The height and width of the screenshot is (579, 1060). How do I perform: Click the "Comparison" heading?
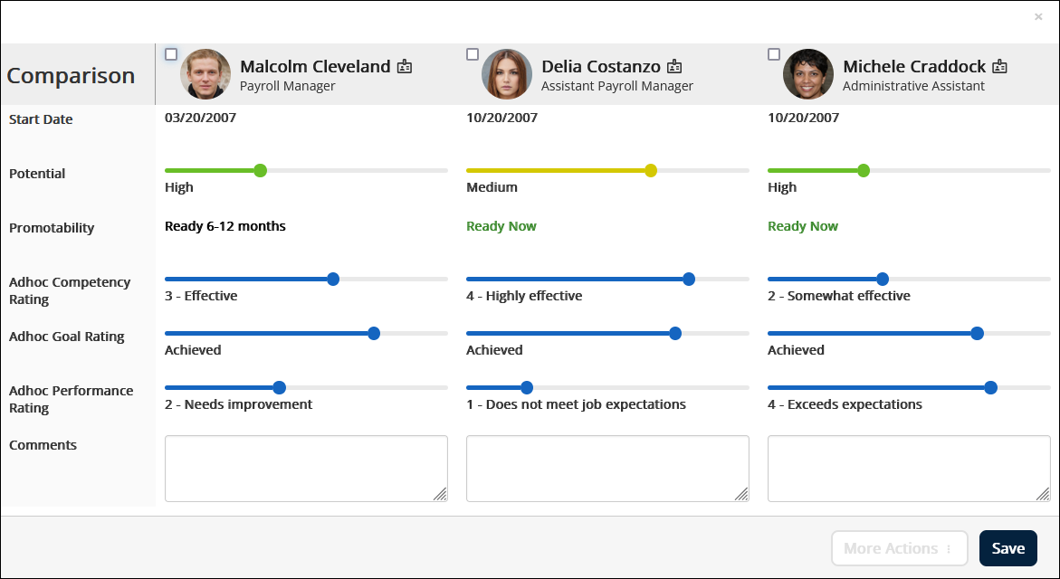[71, 75]
